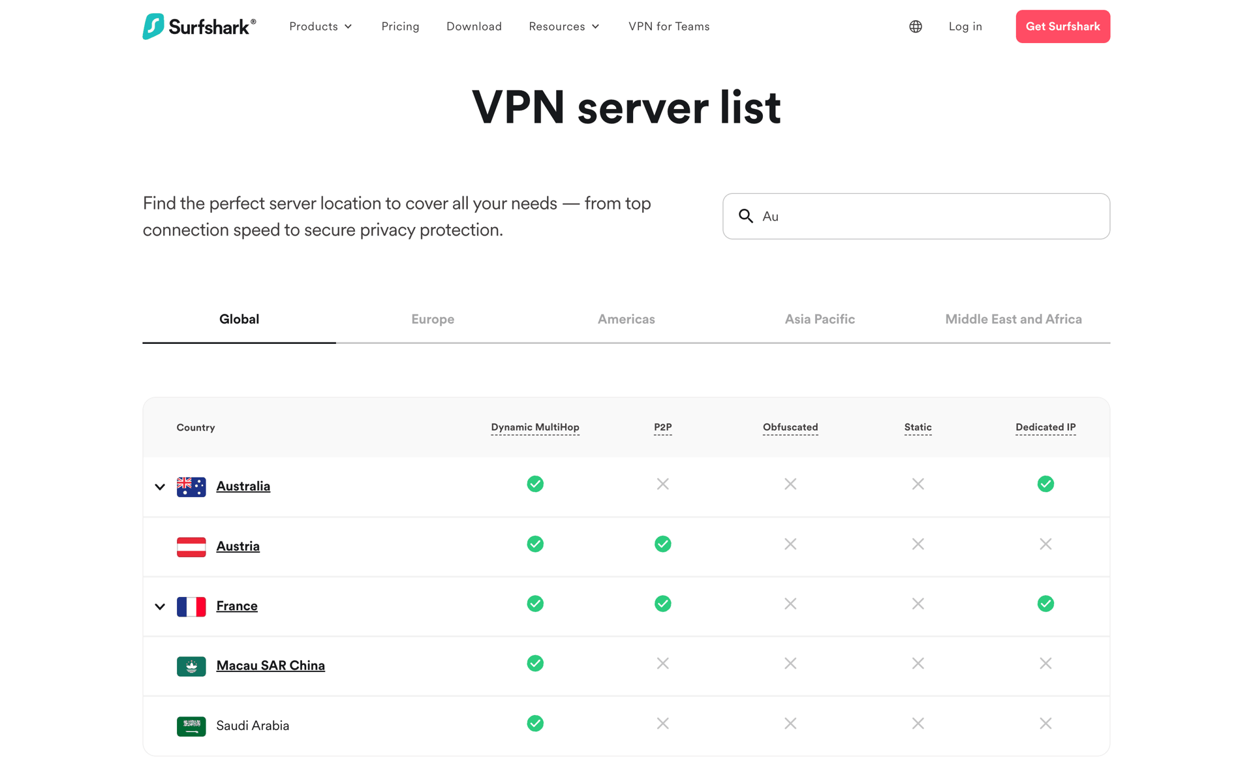Screen dimensions: 1253x783
Task: Click the Static column header
Action: pyautogui.click(x=918, y=427)
